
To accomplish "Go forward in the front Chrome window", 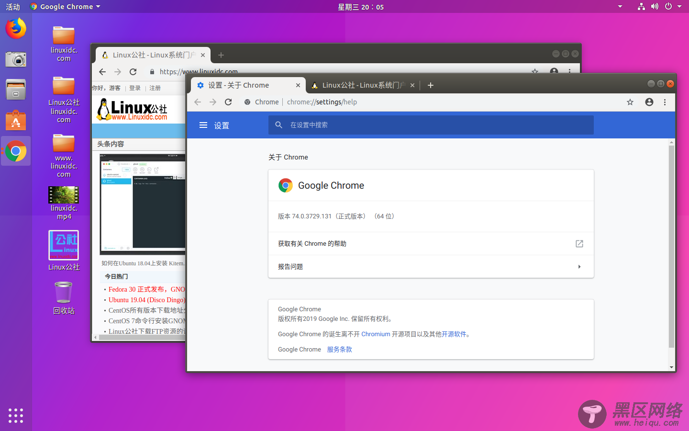I will 213,102.
